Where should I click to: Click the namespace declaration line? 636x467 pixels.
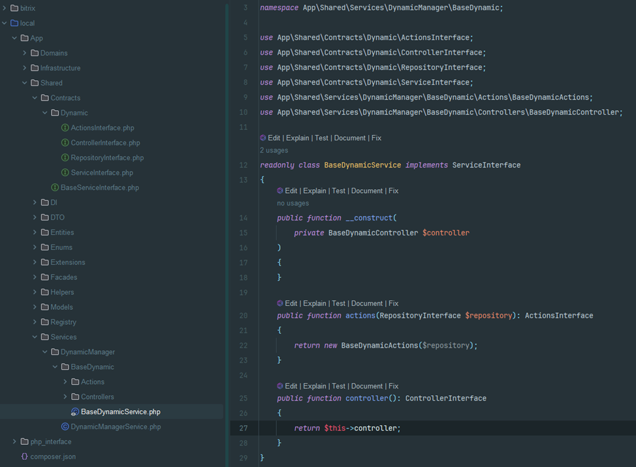pyautogui.click(x=381, y=8)
